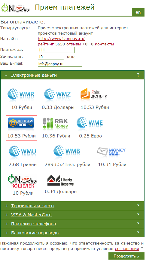Expand the Платежи с телефона section
Viewport: 146px width, 262px height.
(x=34, y=224)
